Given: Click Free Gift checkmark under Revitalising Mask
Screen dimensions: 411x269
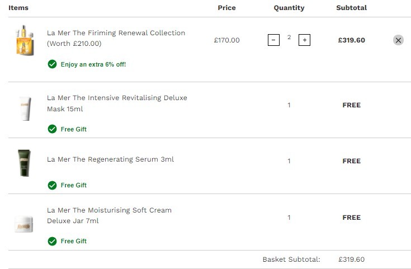Looking at the screenshot, I should pyautogui.click(x=52, y=129).
